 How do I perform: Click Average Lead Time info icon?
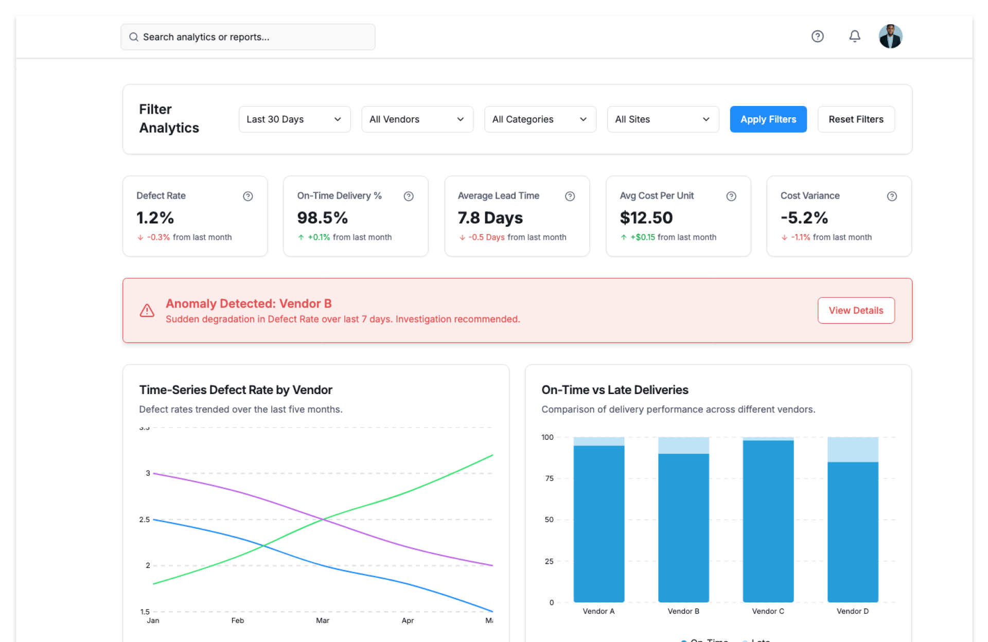(x=570, y=196)
